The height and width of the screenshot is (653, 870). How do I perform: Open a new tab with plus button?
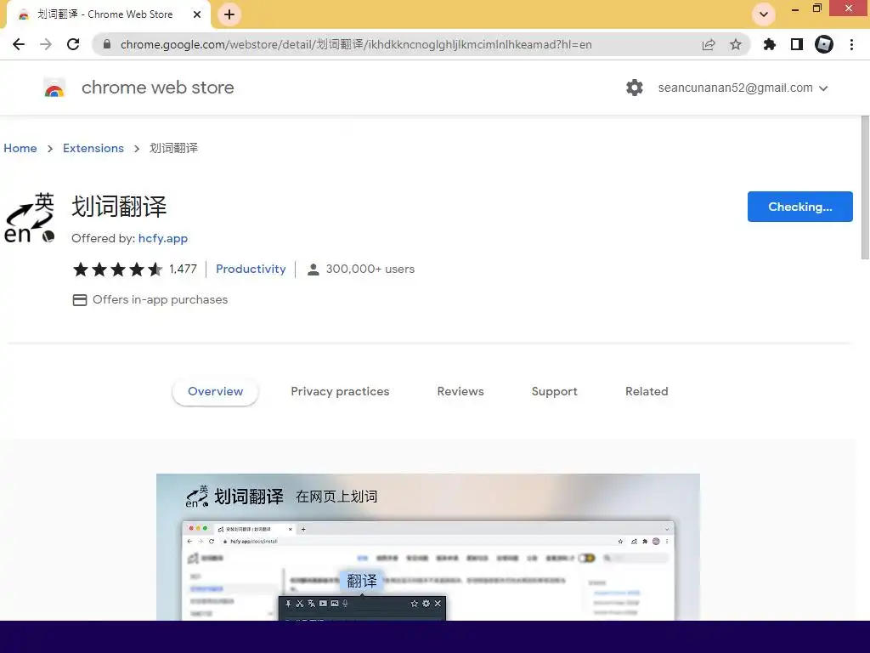tap(229, 15)
